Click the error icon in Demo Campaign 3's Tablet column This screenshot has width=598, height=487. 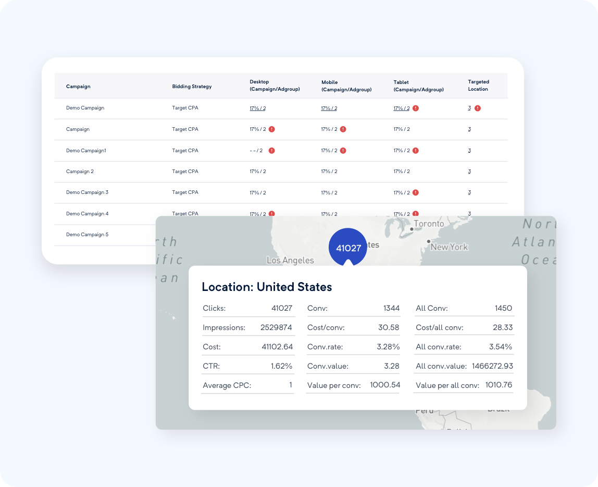416,192
